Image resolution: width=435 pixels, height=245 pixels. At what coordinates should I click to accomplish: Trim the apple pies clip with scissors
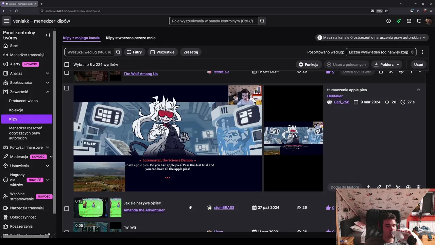[x=398, y=187]
